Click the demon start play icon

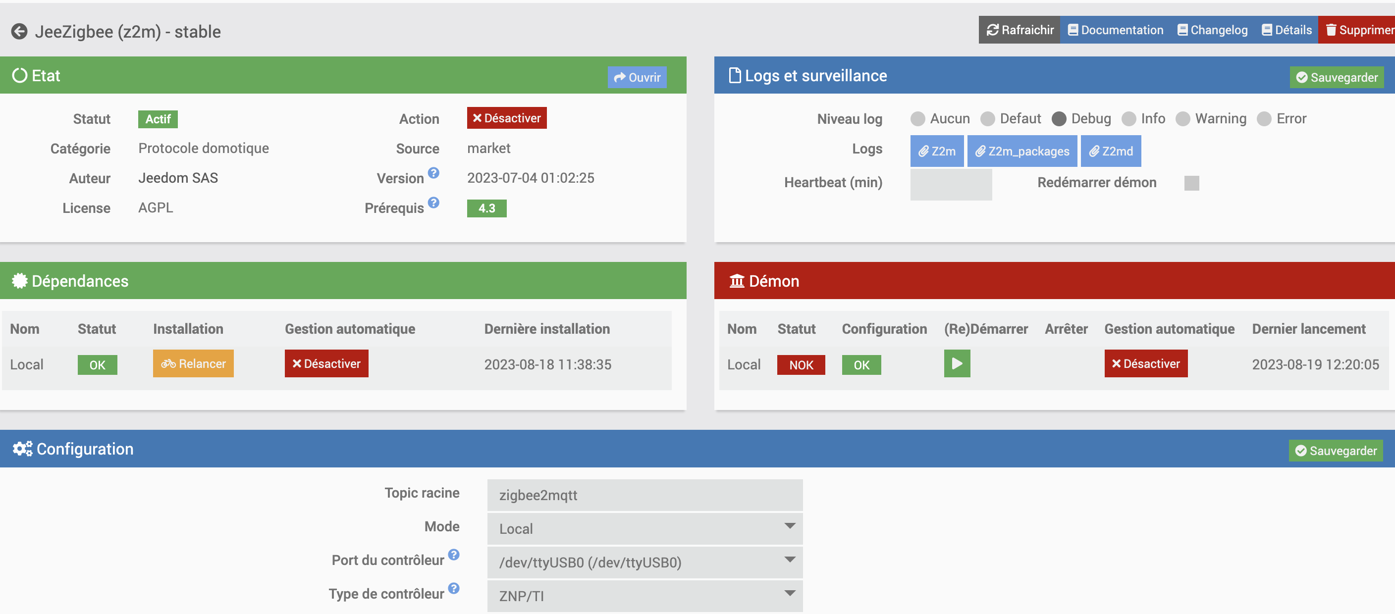pos(957,363)
